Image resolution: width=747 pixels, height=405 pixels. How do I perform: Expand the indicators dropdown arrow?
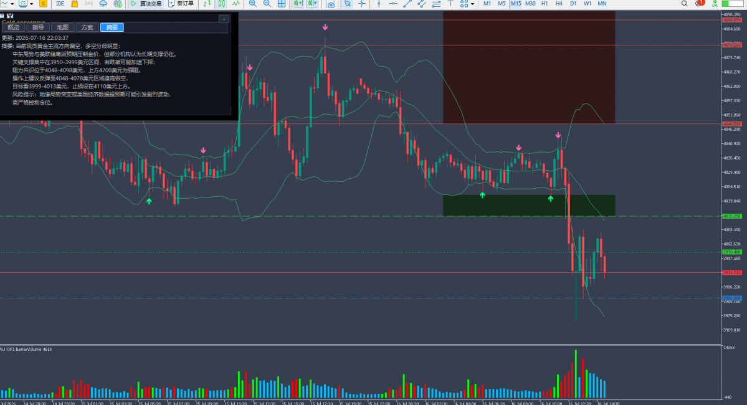(x=31, y=4)
